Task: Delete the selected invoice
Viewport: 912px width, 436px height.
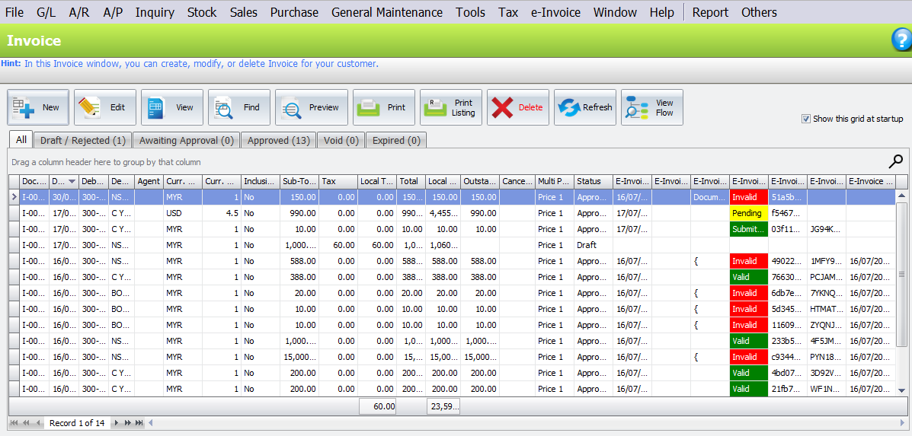Action: [x=503, y=107]
